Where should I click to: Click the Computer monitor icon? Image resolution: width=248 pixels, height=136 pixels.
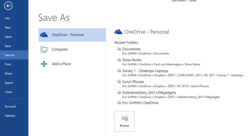(44, 49)
